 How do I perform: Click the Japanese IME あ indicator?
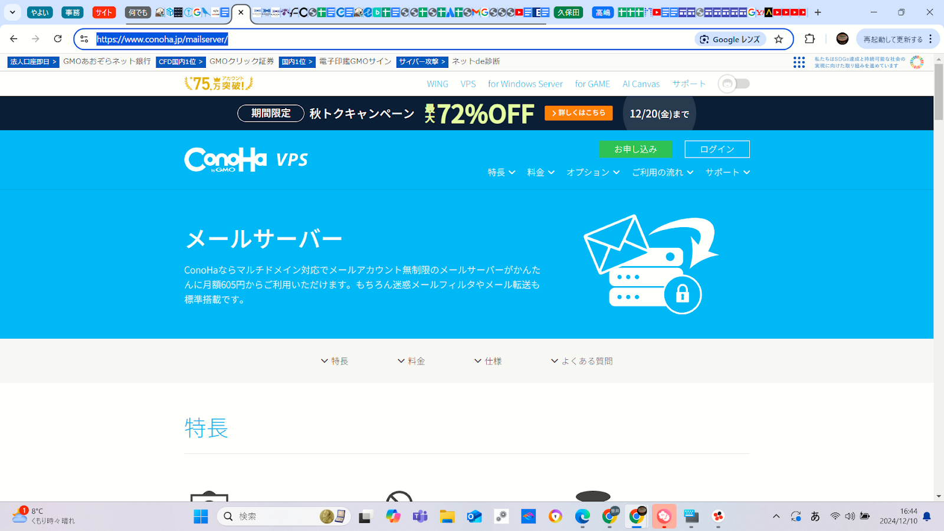(x=815, y=516)
